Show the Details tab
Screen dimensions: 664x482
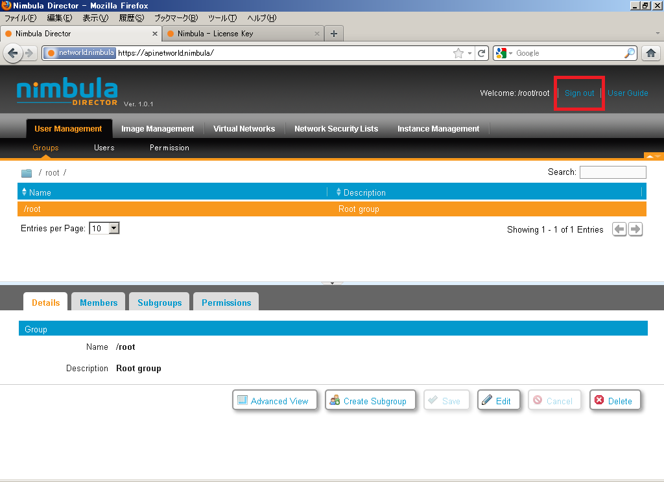(x=46, y=302)
